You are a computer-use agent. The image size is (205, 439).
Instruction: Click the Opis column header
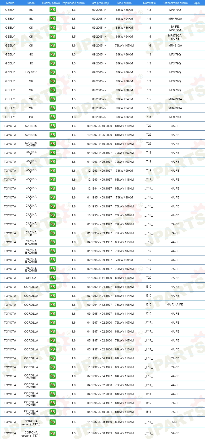[197, 3]
